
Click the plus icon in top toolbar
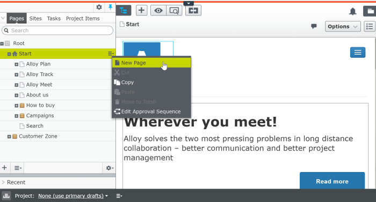(141, 10)
